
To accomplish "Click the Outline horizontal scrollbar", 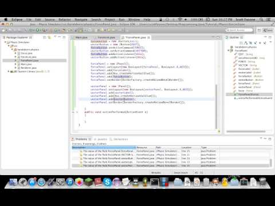I will (246, 132).
